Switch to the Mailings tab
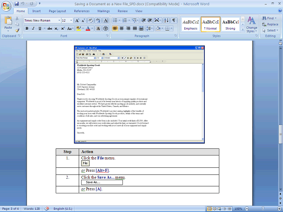Image resolution: width=283 pixels, height=212 pixels. click(x=103, y=11)
